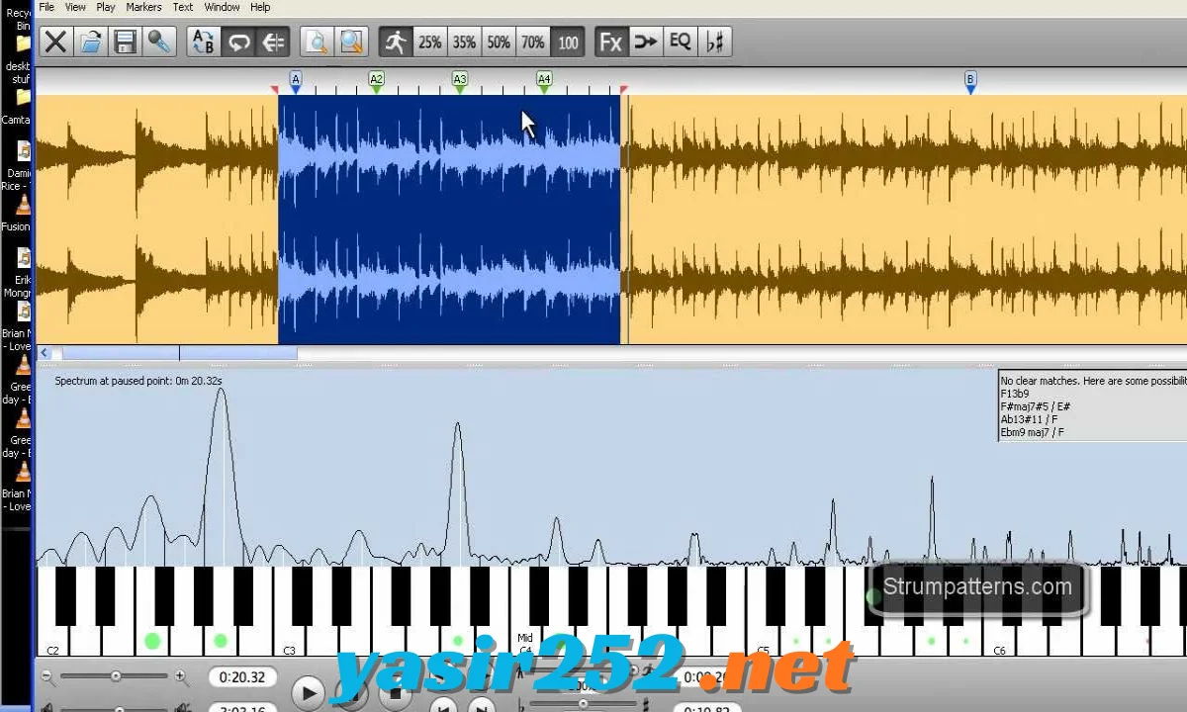Open the View menu
The width and height of the screenshot is (1187, 712).
(75, 7)
